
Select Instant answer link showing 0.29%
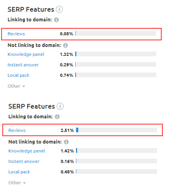(23, 65)
